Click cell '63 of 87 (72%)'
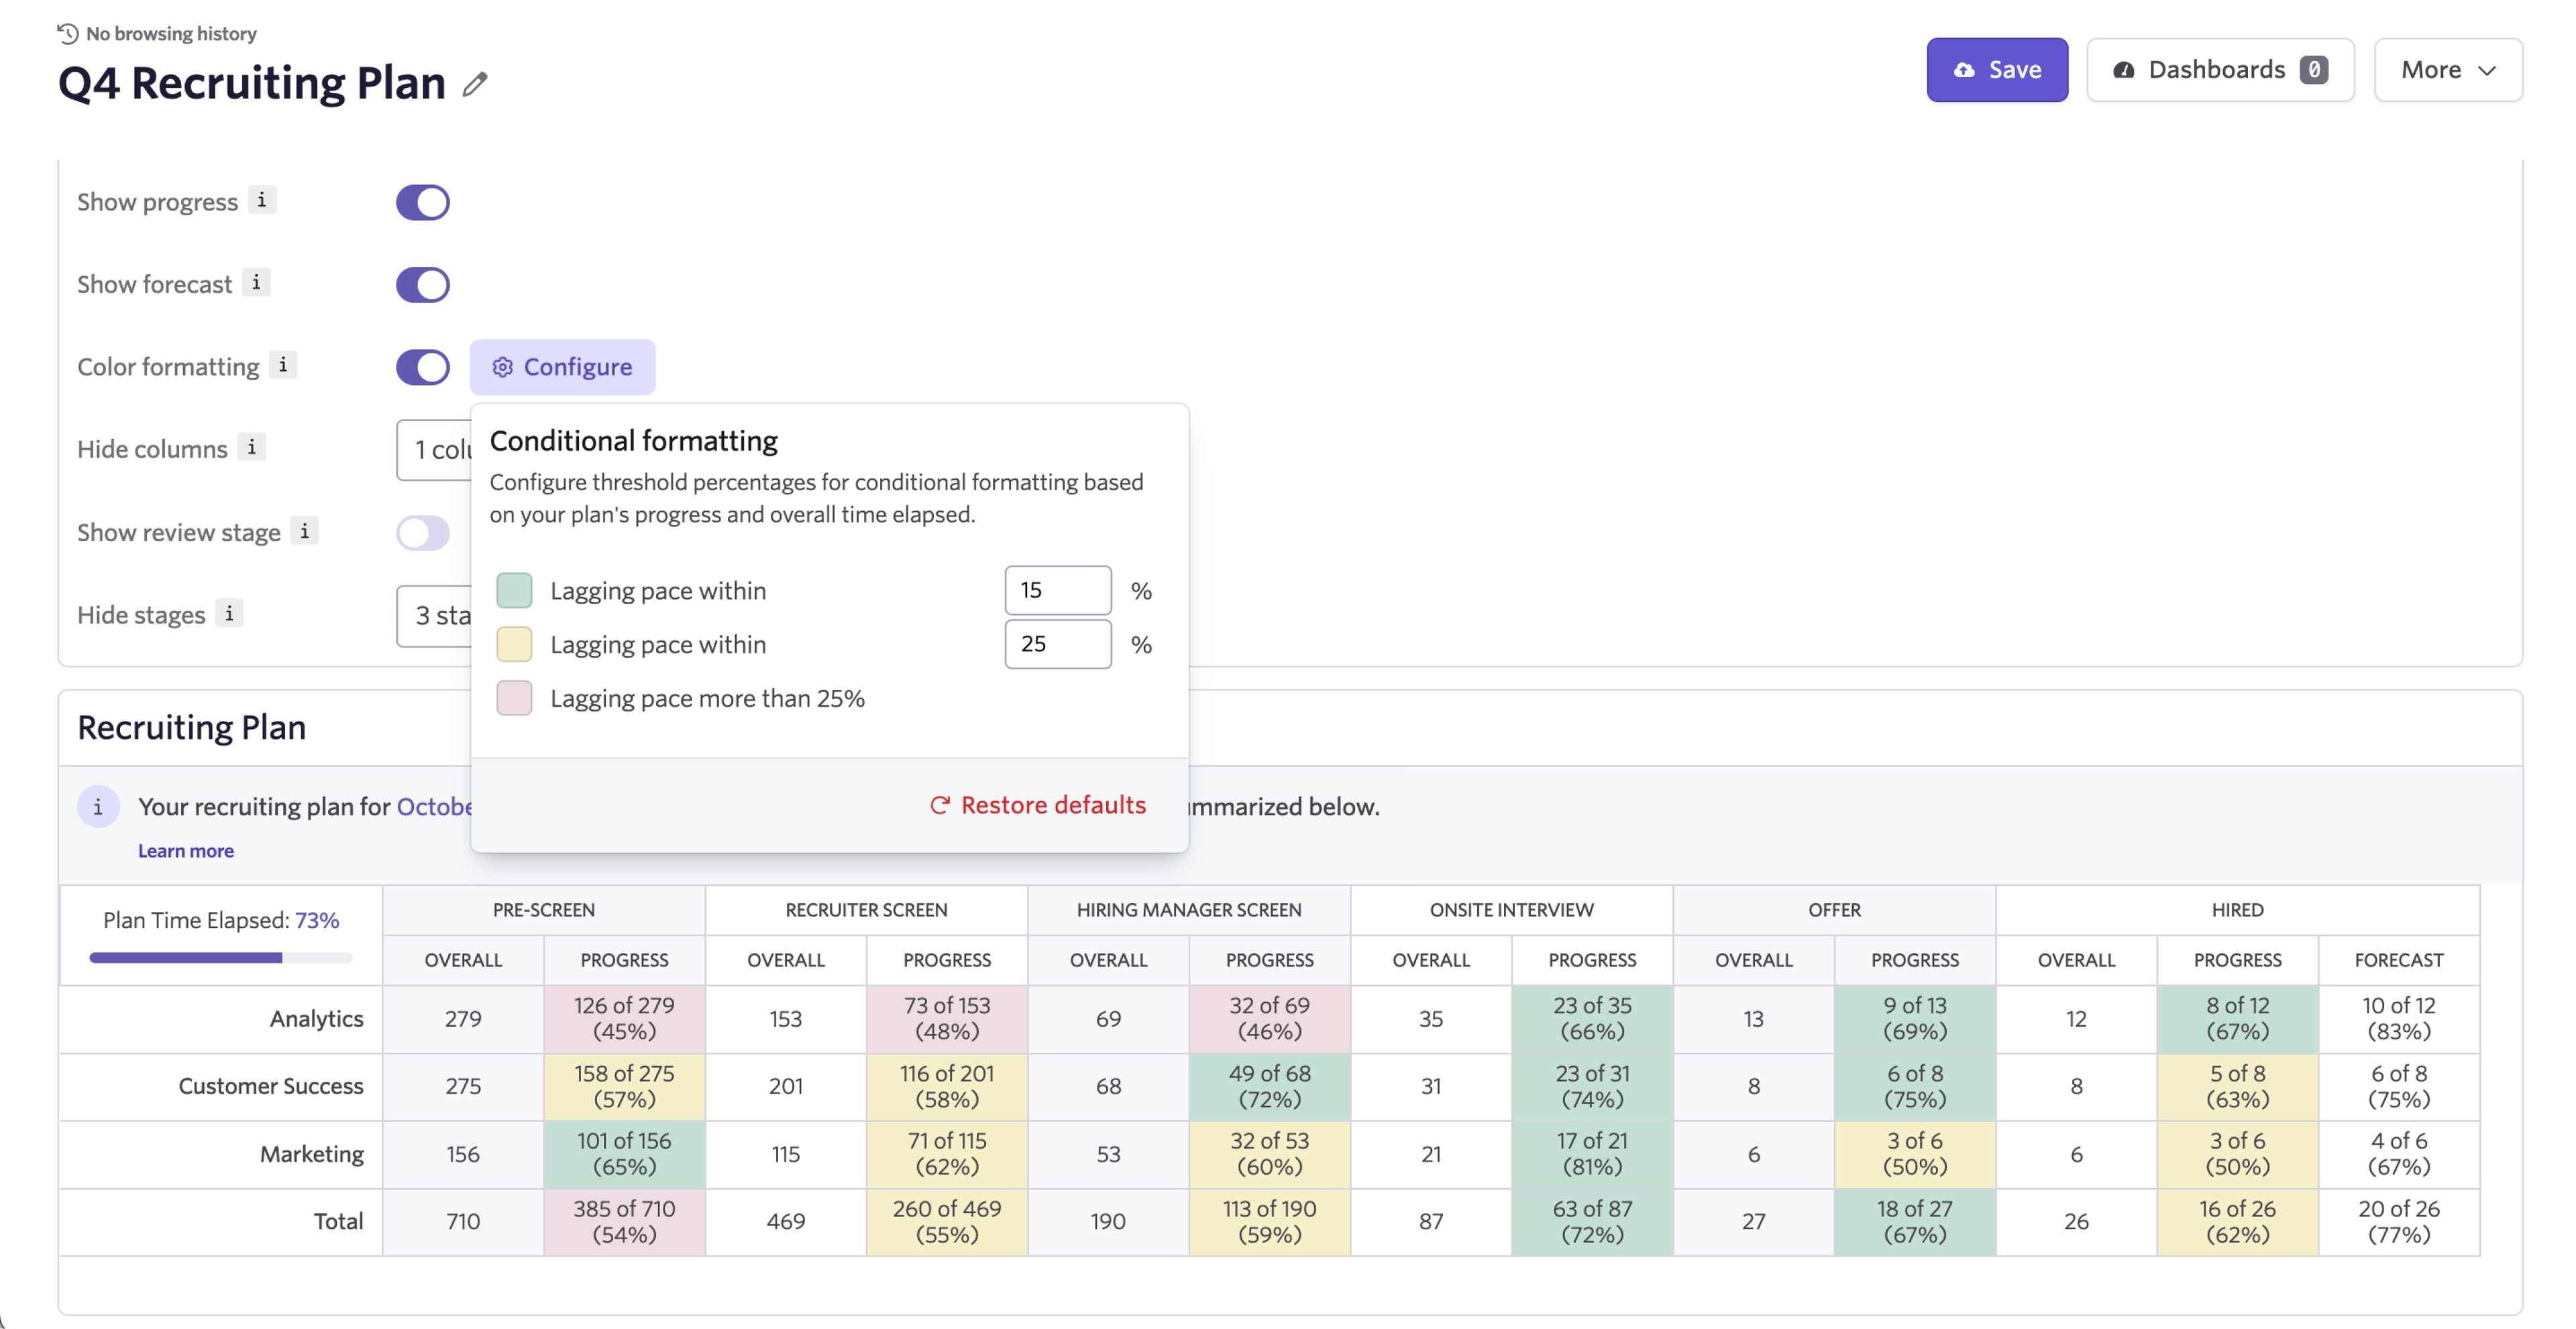The width and height of the screenshot is (2576, 1329). pyautogui.click(x=1592, y=1222)
